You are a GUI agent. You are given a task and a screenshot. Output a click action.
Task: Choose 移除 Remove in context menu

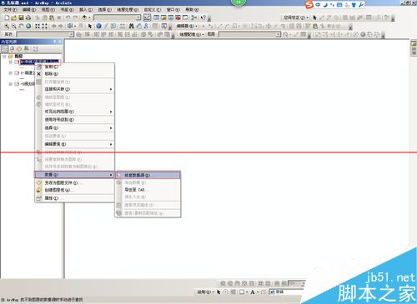click(74, 74)
